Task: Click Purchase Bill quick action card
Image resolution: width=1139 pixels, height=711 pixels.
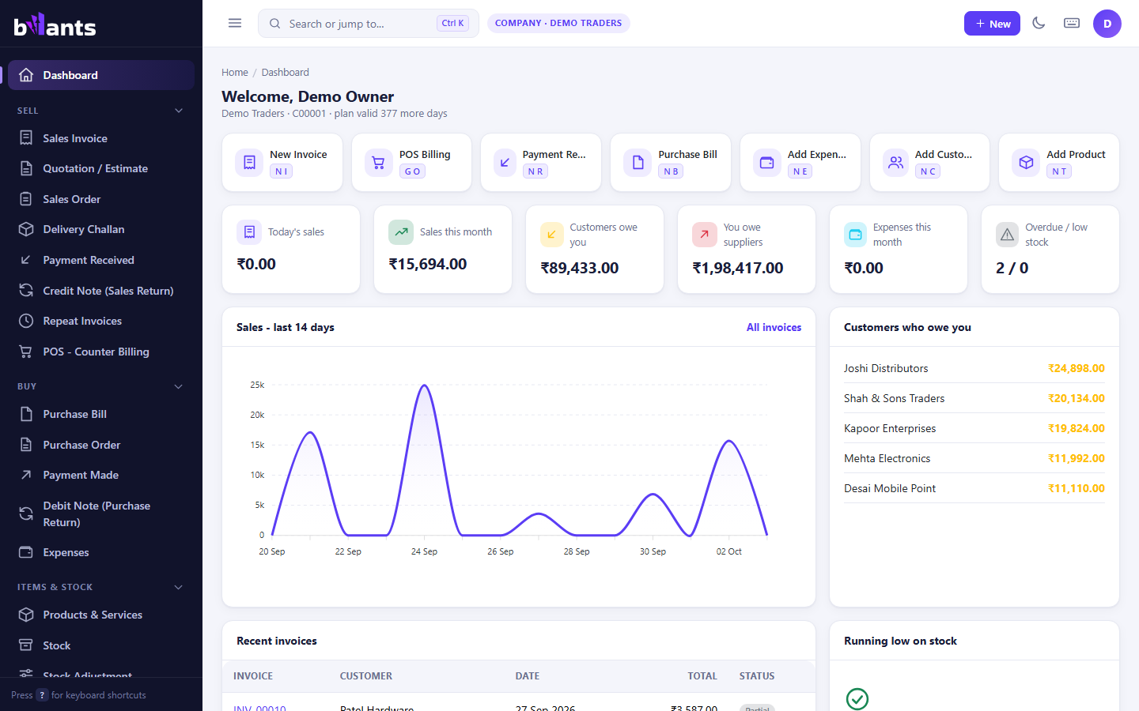Action: (x=671, y=163)
